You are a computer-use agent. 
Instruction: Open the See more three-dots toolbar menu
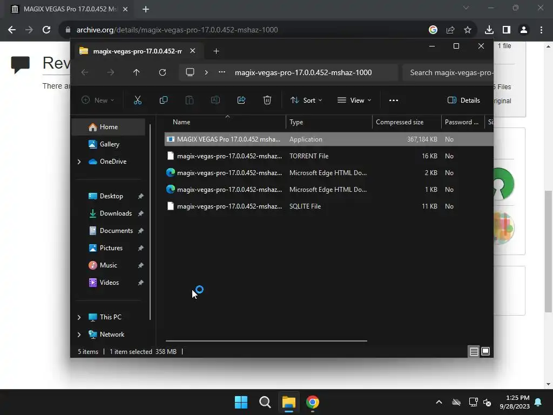point(394,100)
